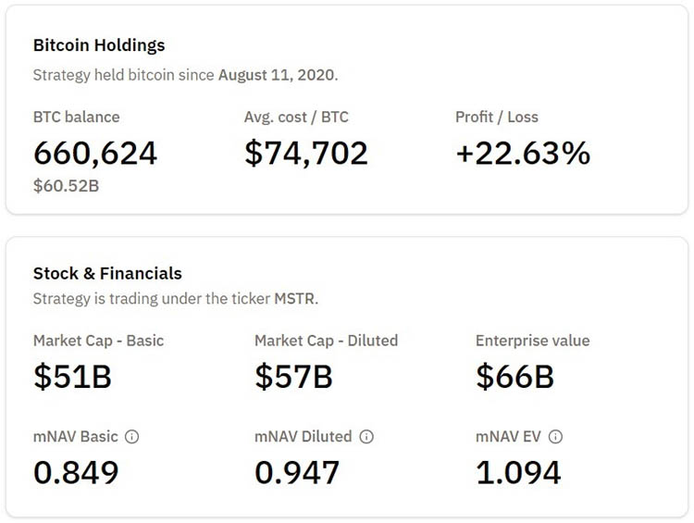694x523 pixels.
Task: Select the Avg. cost / BTC label
Action: [x=296, y=118]
